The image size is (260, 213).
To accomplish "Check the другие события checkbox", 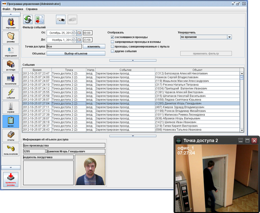I will coord(113,51).
